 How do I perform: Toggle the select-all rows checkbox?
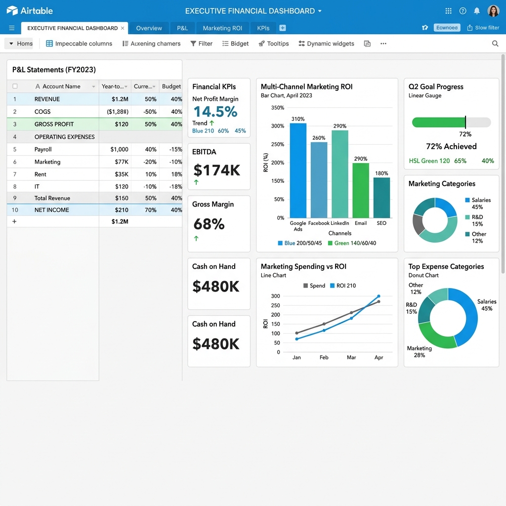tap(15, 86)
